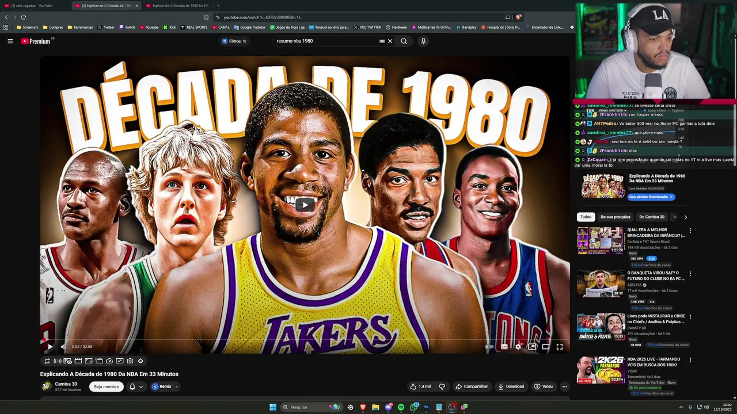Select the 'De Camisa 30' chip
737x414 pixels.
coord(652,217)
